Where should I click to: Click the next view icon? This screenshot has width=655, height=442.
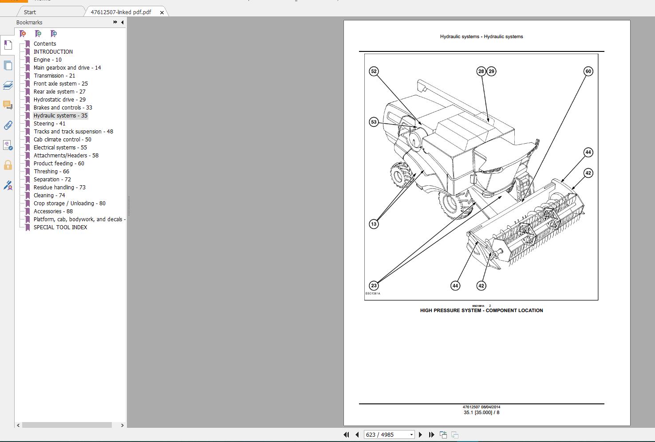(x=454, y=434)
